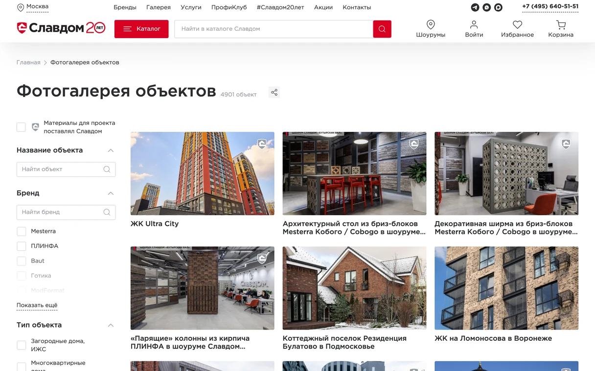Open the Галерея menu item
Image resolution: width=595 pixels, height=371 pixels.
tap(159, 7)
